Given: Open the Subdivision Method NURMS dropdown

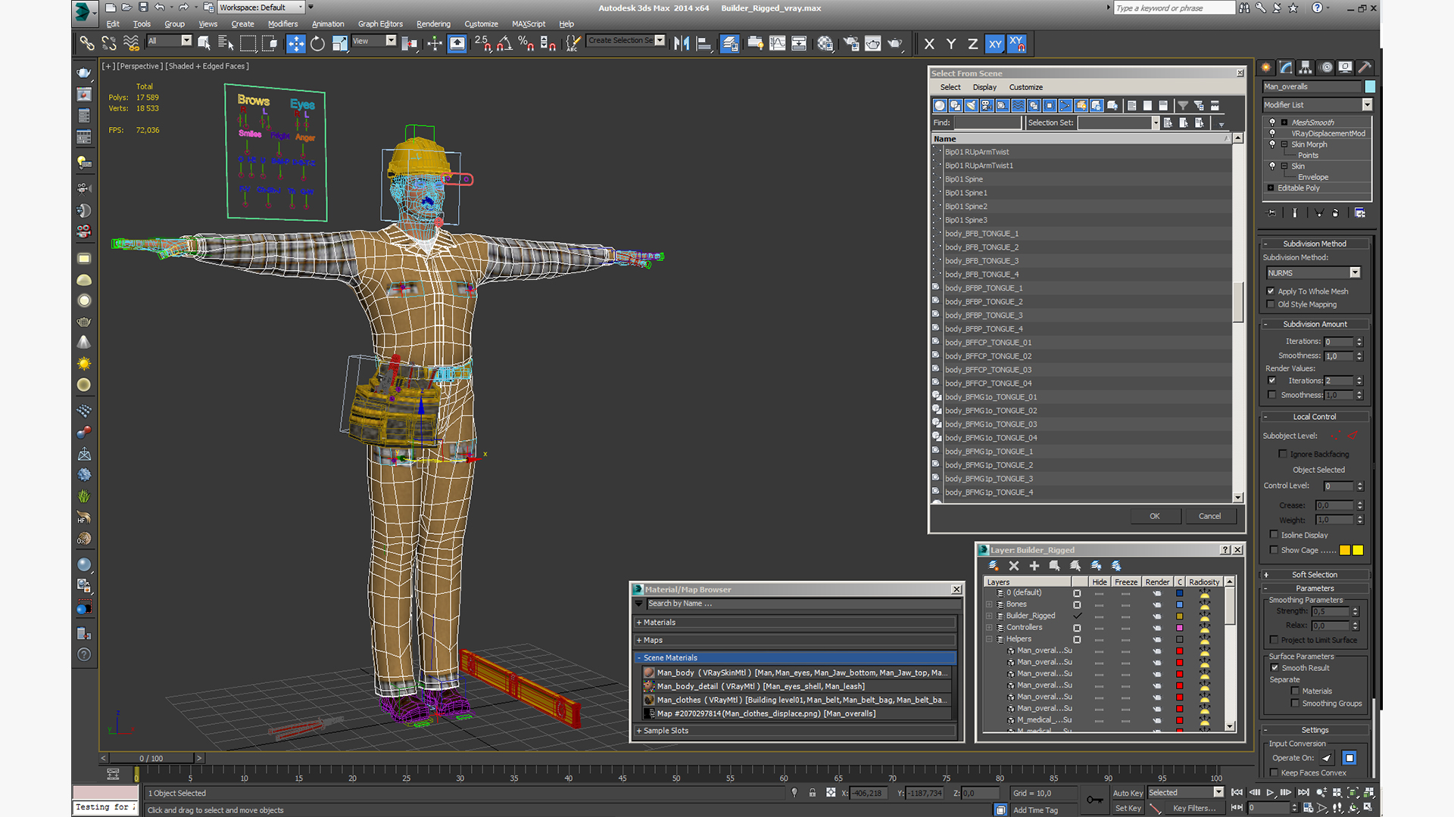Looking at the screenshot, I should point(1355,273).
